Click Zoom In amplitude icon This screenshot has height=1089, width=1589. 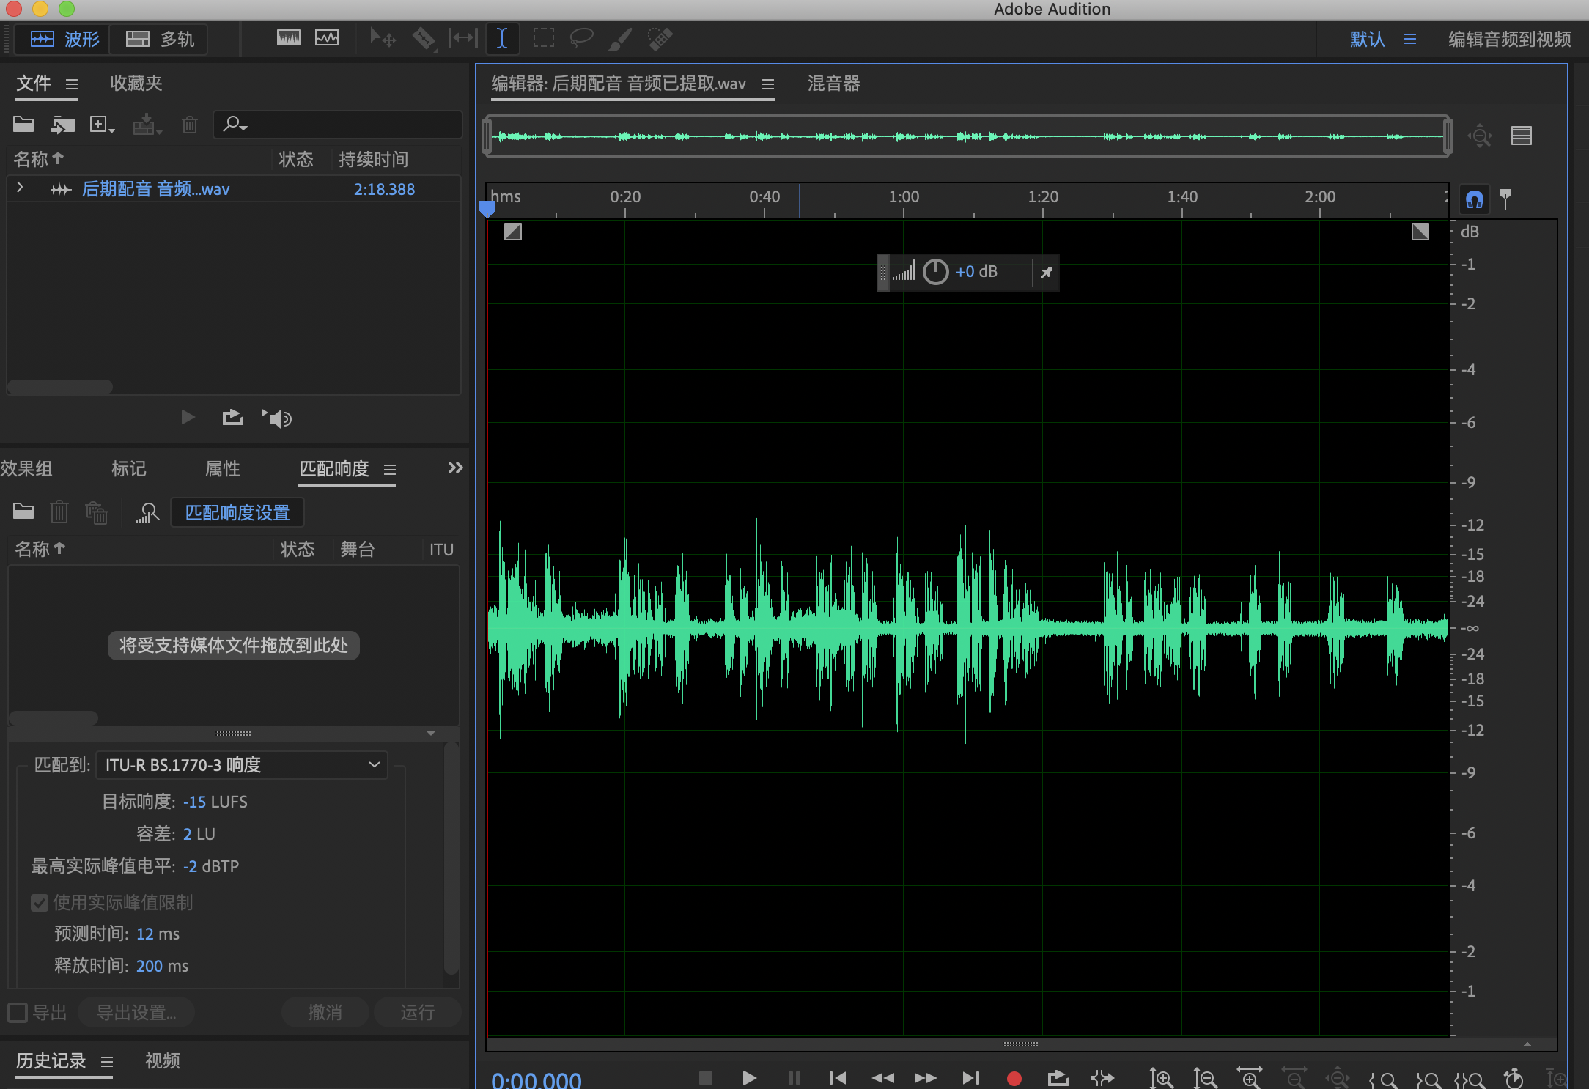tap(1162, 1078)
